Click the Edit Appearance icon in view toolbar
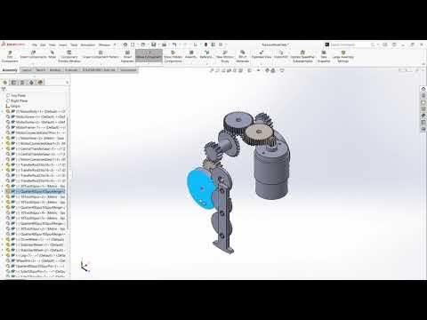The height and width of the screenshot is (320, 427). (267, 70)
